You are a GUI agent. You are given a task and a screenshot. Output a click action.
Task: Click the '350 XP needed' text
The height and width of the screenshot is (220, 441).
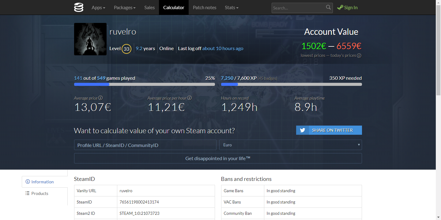pyautogui.click(x=345, y=78)
